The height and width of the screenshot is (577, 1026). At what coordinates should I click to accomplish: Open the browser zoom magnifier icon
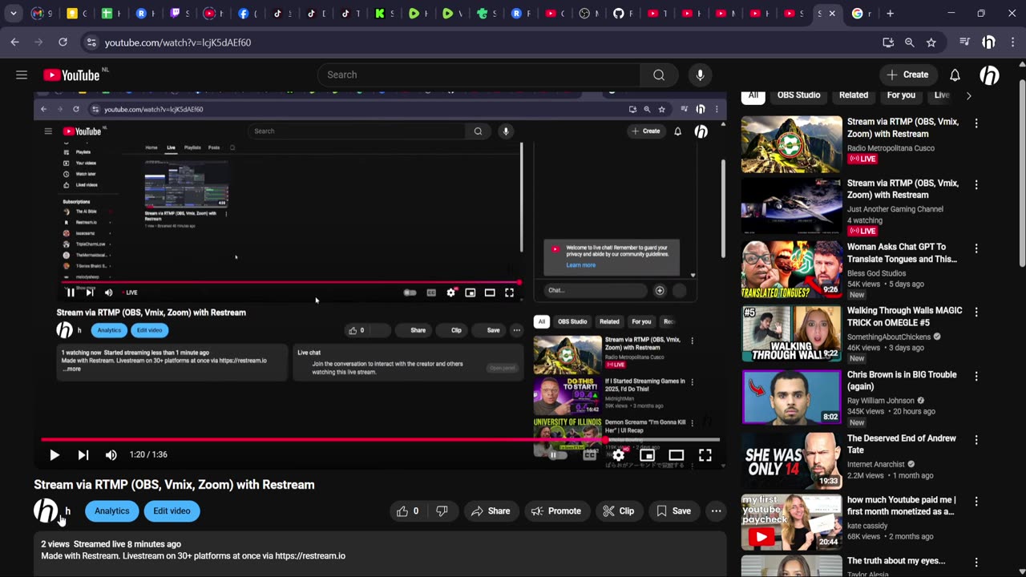click(909, 42)
